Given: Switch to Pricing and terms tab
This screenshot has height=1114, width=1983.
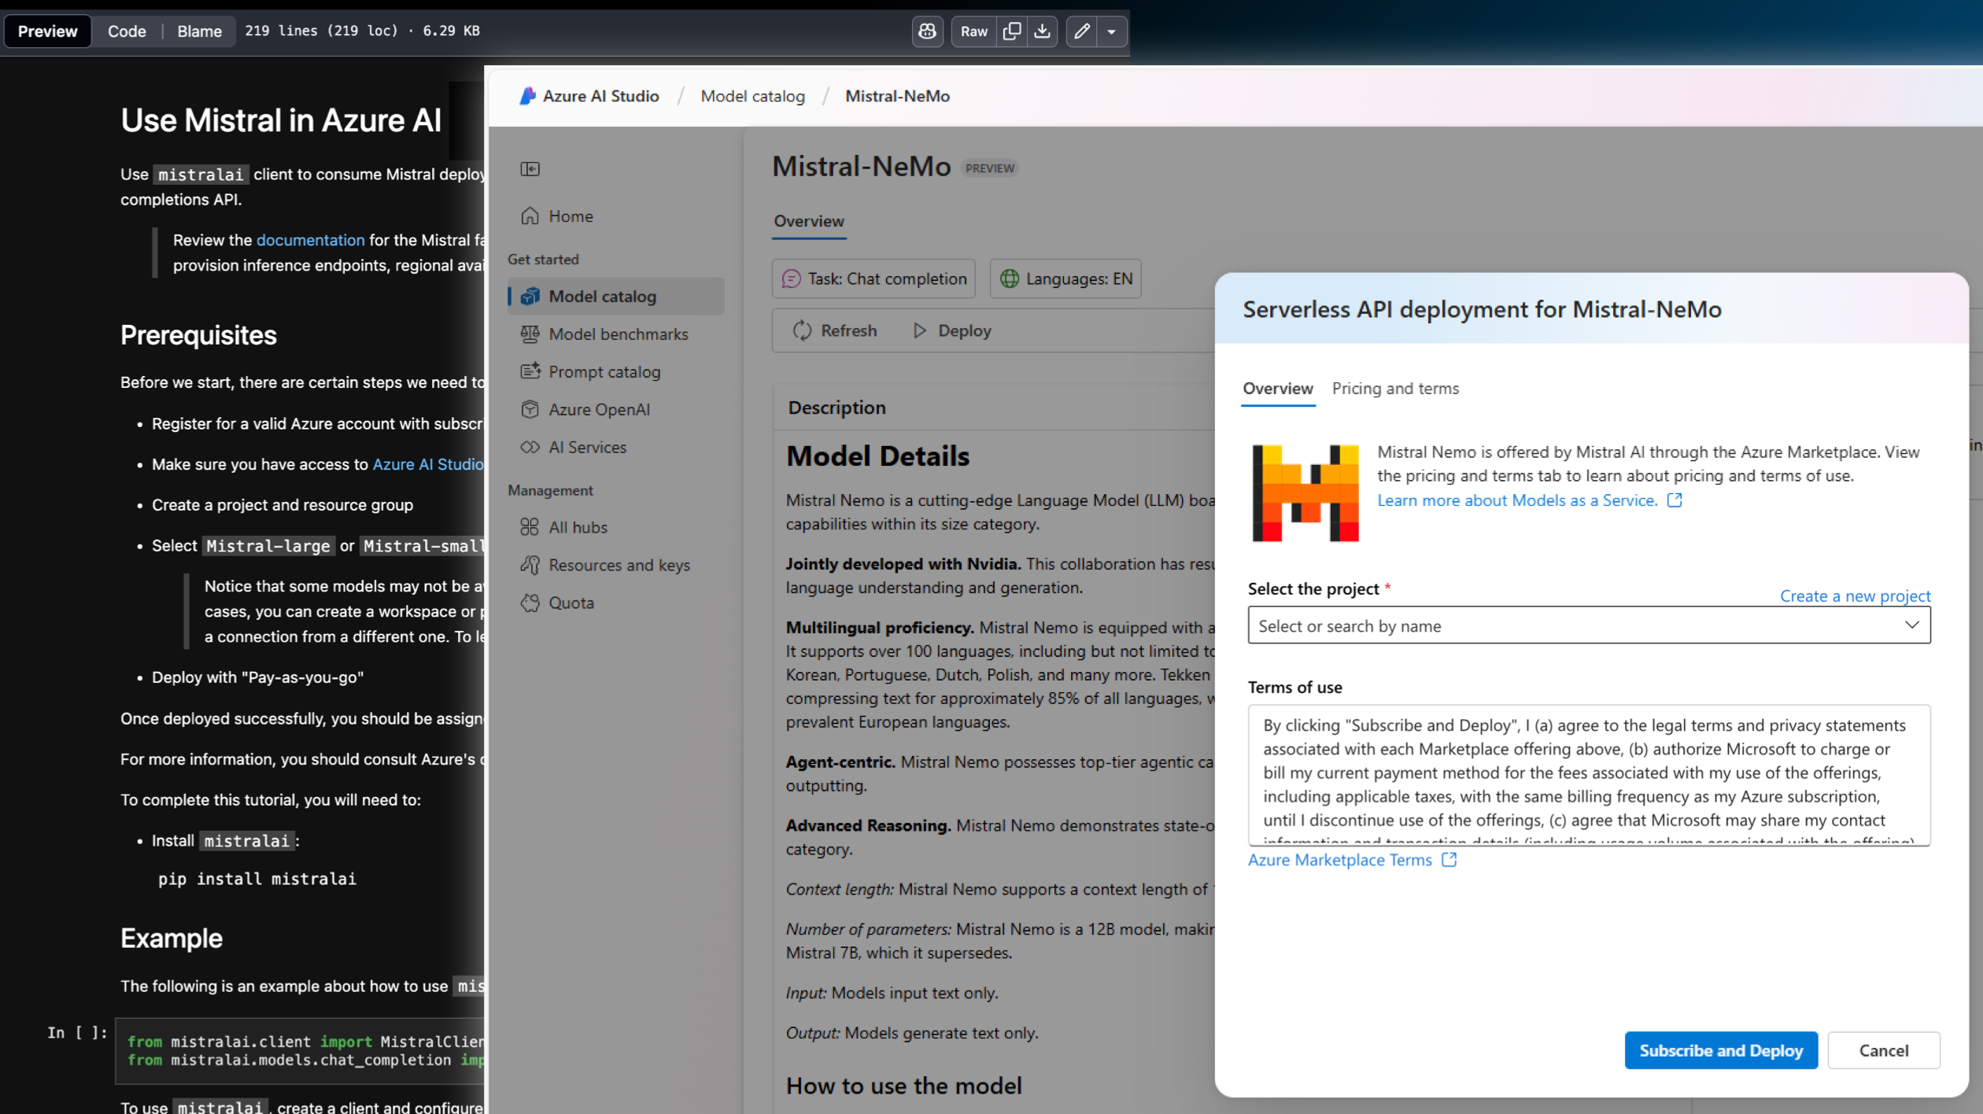Looking at the screenshot, I should point(1394,389).
